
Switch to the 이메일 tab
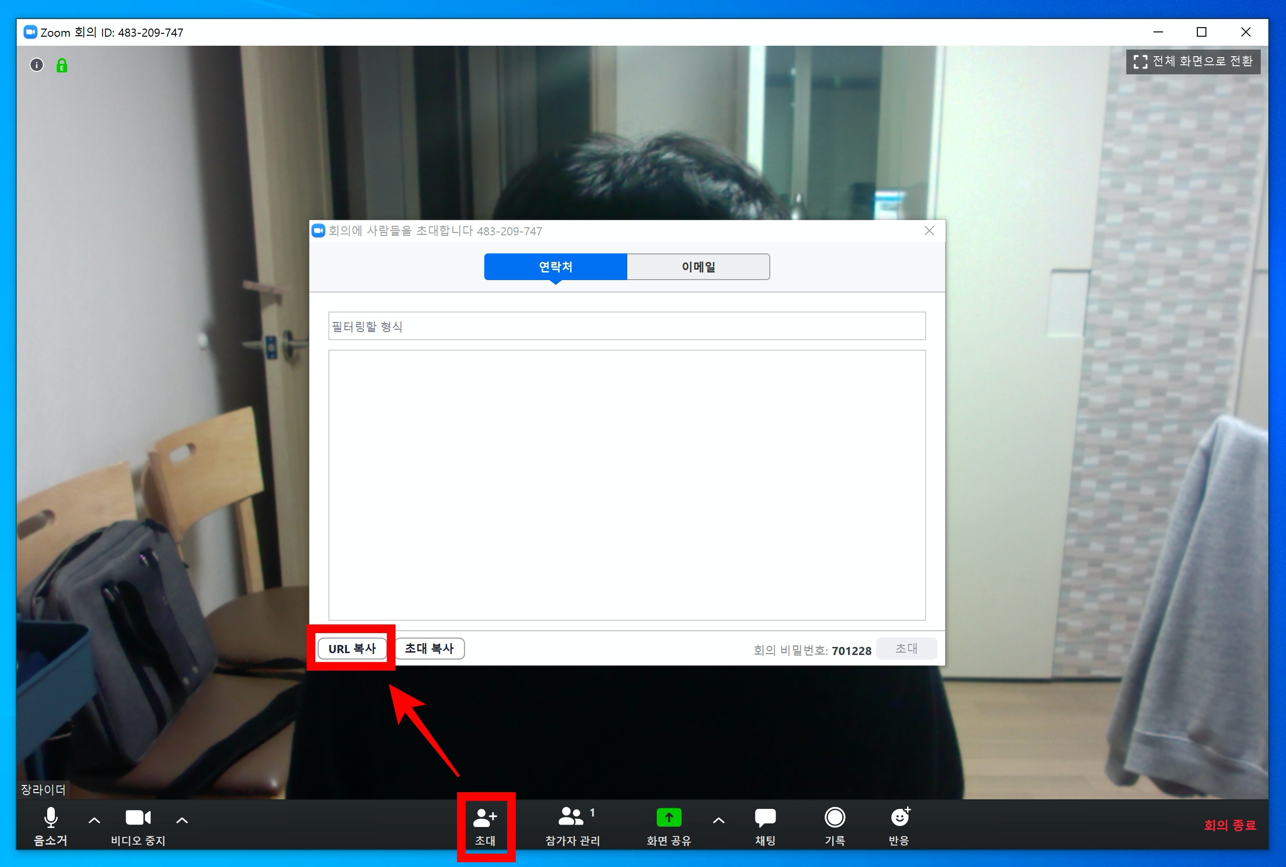(698, 267)
